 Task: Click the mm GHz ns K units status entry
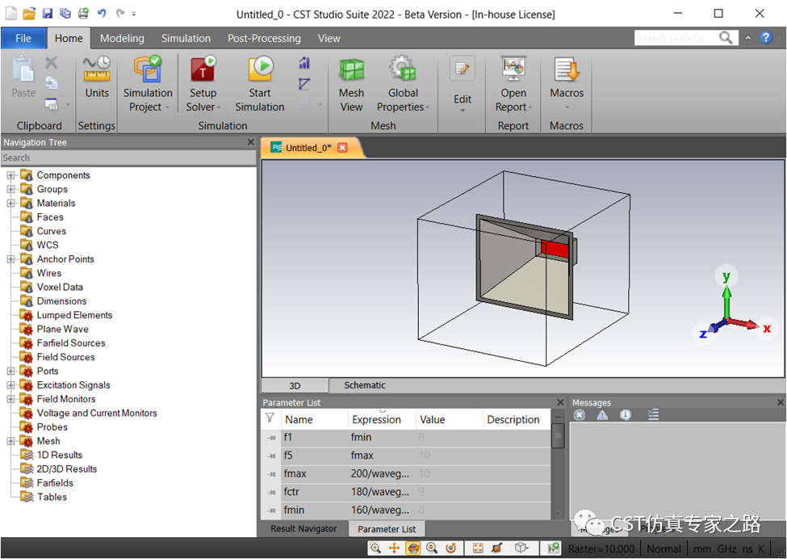(x=729, y=549)
